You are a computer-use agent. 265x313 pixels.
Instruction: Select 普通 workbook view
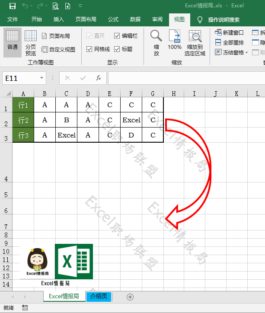[x=13, y=42]
